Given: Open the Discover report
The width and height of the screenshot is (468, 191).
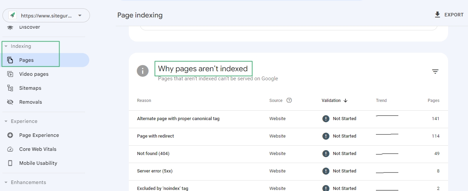Looking at the screenshot, I should 29,27.
